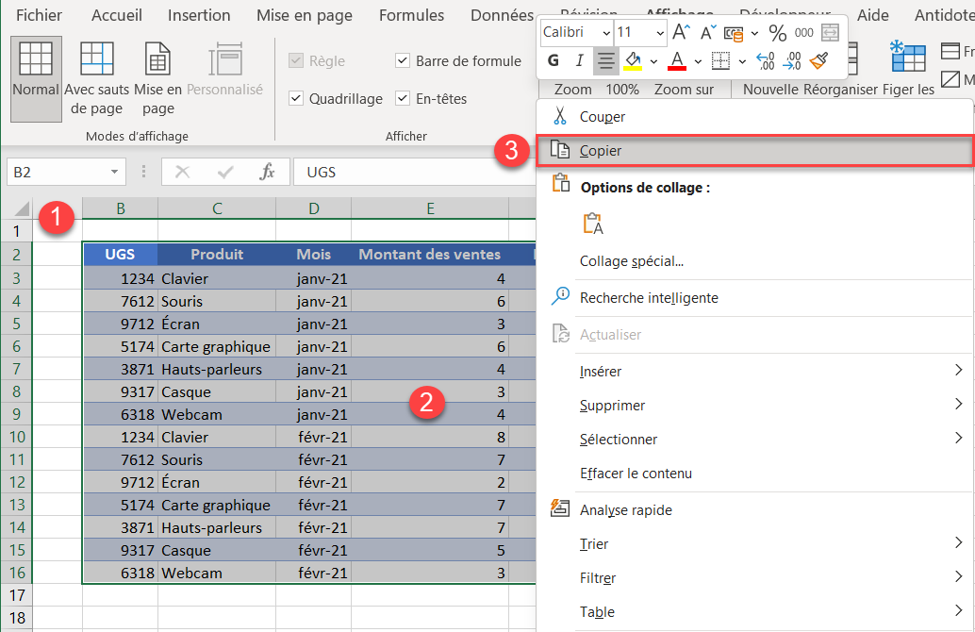Open the Formules ribbon tab
This screenshot has width=975, height=632.
click(x=412, y=15)
